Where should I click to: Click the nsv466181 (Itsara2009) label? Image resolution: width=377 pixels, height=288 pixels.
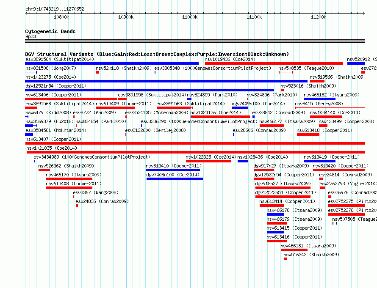pos(308,246)
